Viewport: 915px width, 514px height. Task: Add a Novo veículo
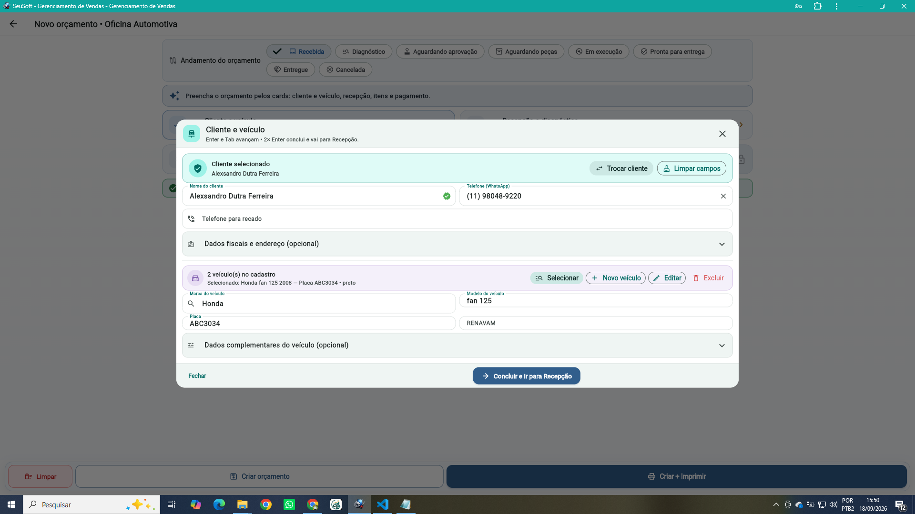[x=616, y=278]
